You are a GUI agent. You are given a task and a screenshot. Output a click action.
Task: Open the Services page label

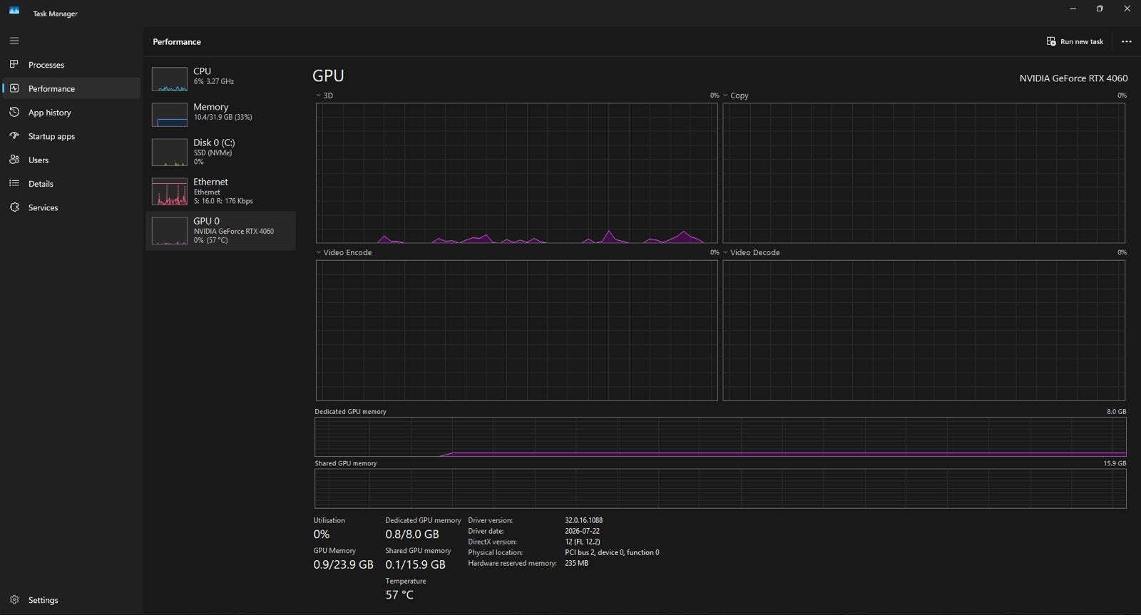click(43, 207)
